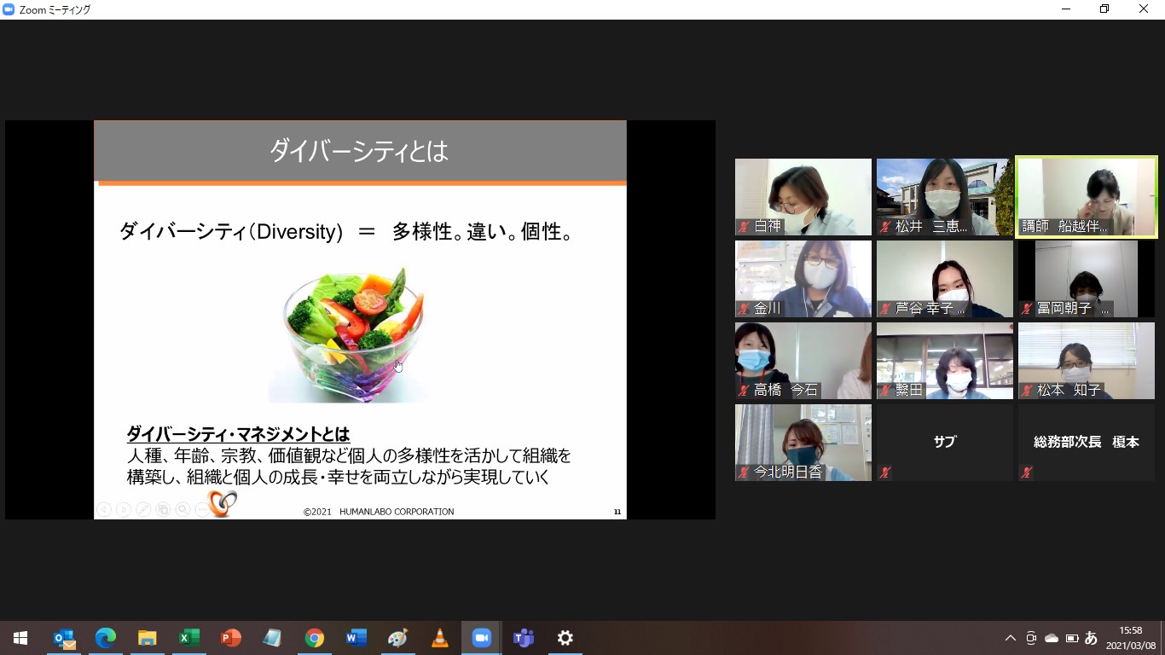The height and width of the screenshot is (655, 1165).
Task: Open Microsoft Teams from the taskbar
Action: tap(523, 638)
